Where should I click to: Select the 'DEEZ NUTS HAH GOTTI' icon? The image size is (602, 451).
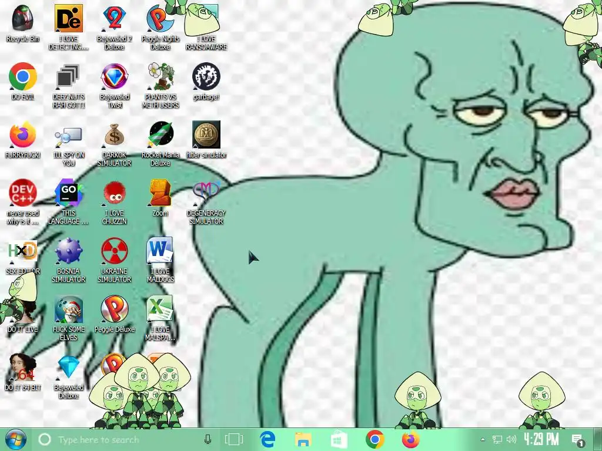coord(68,77)
